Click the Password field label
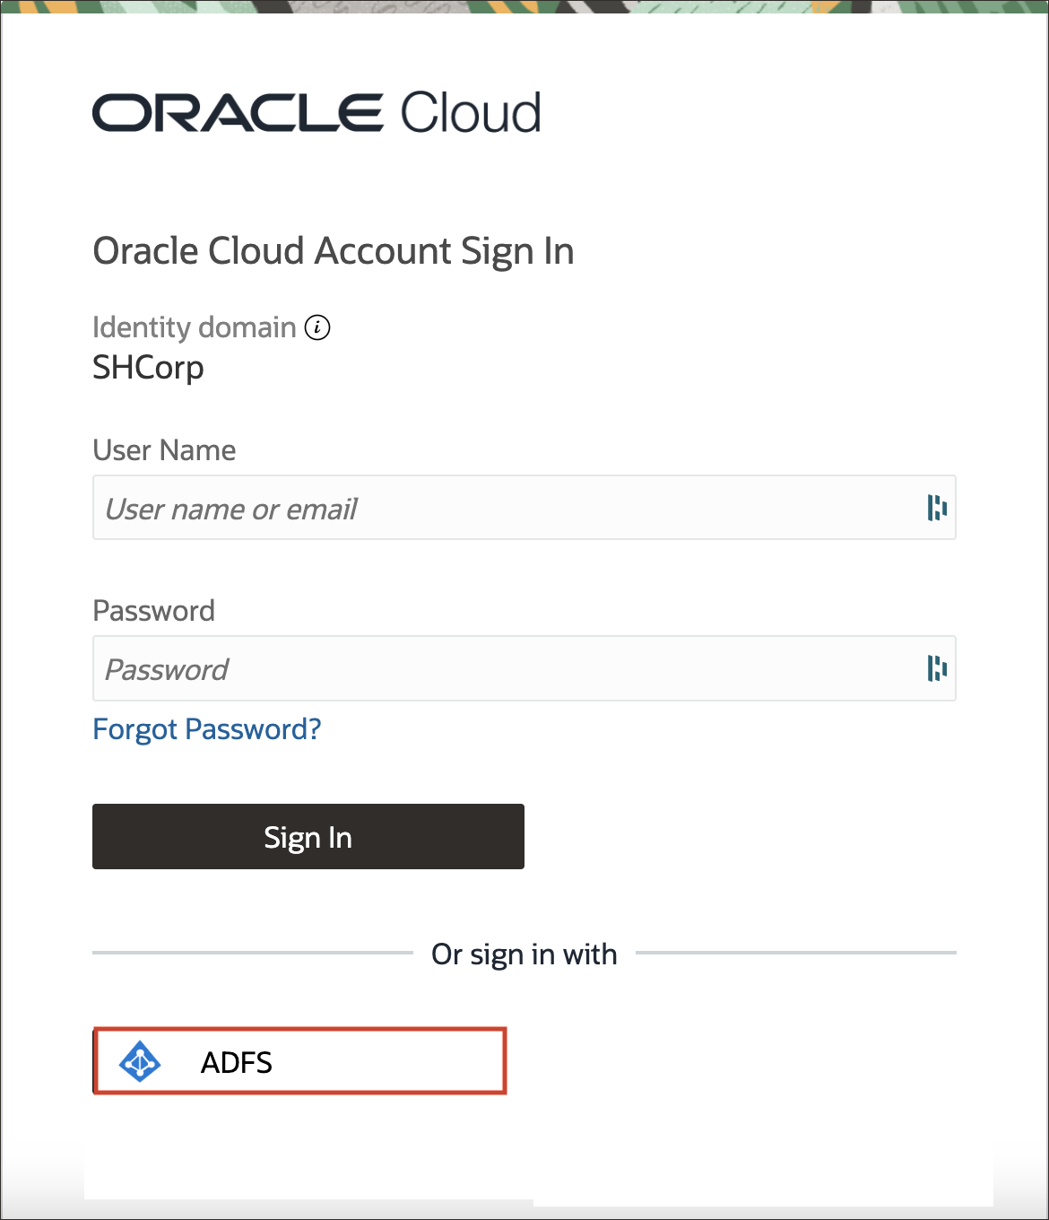The image size is (1049, 1220). [x=153, y=611]
